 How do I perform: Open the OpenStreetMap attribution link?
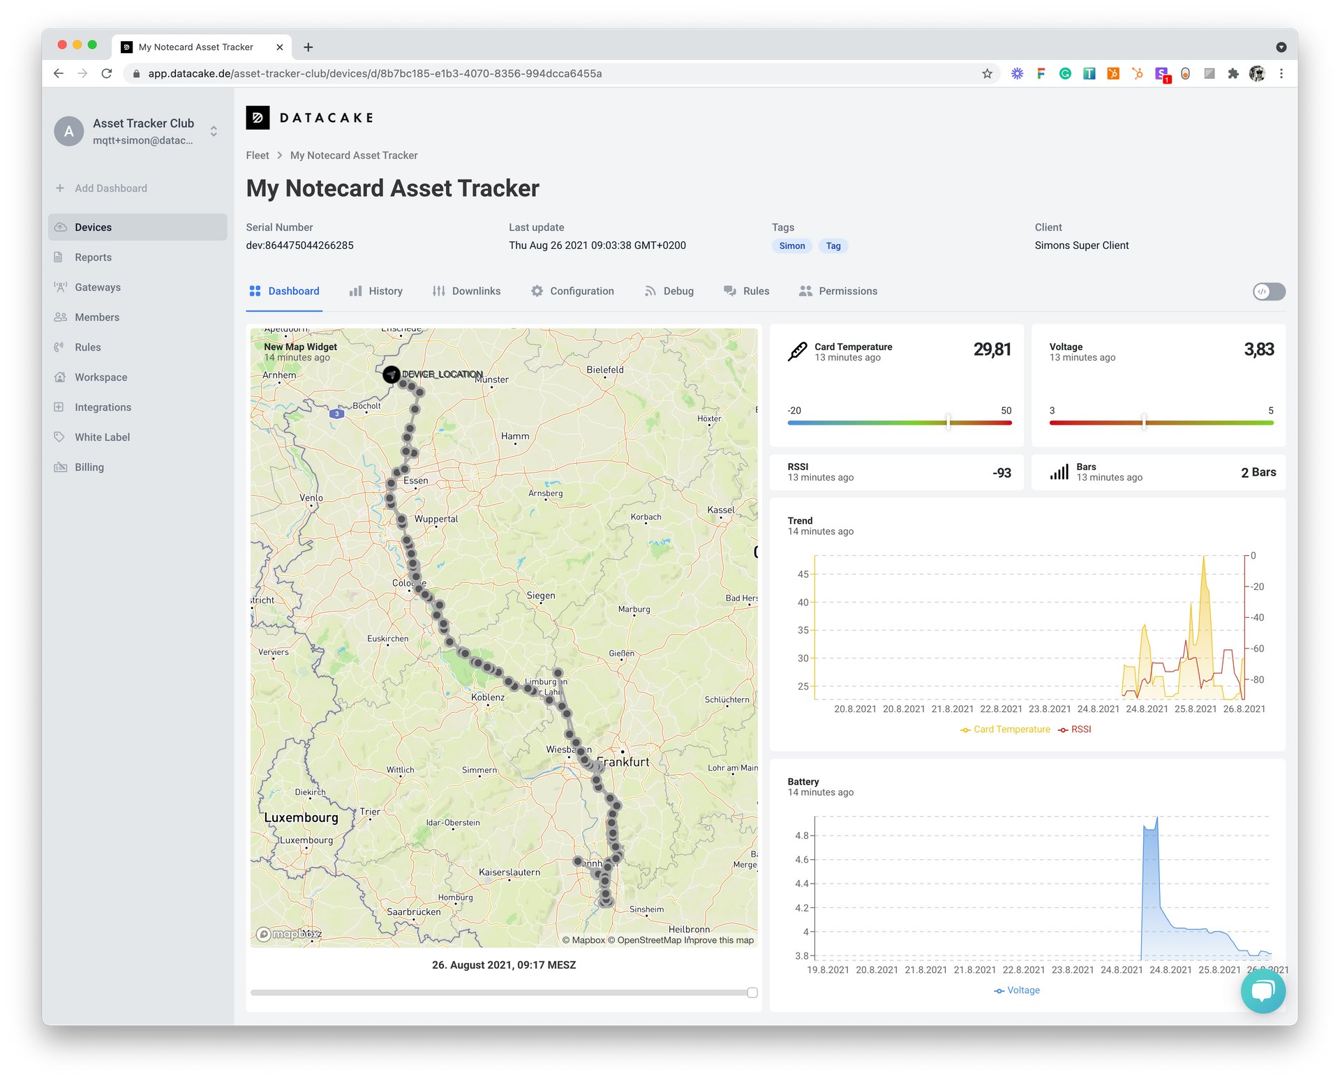644,940
